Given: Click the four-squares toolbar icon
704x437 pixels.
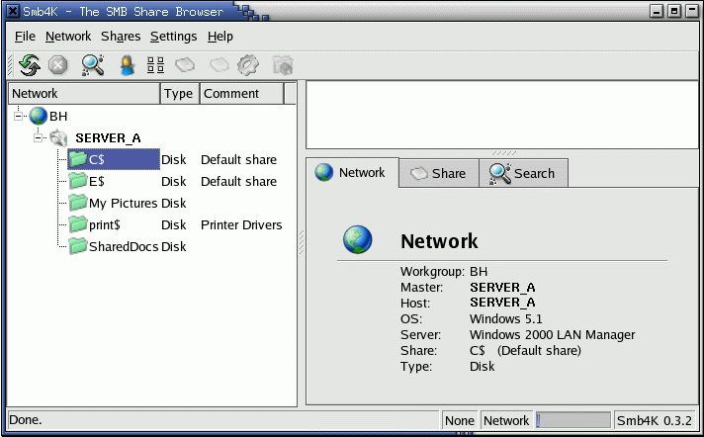Looking at the screenshot, I should 155,65.
